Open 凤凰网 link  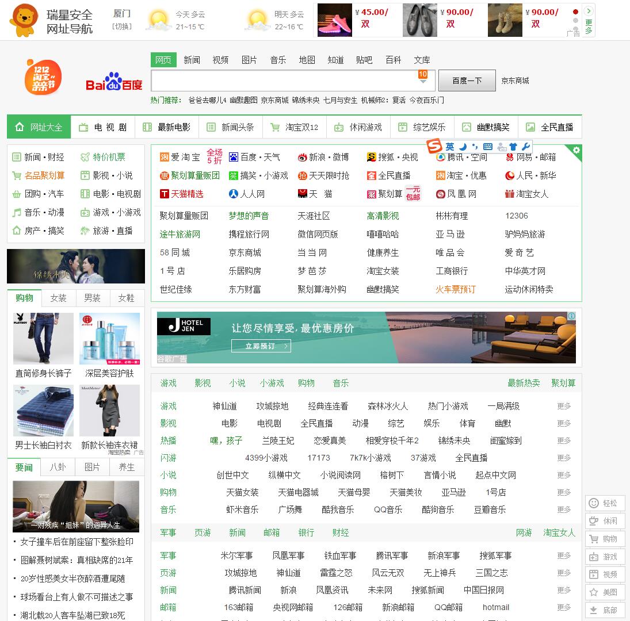(456, 194)
